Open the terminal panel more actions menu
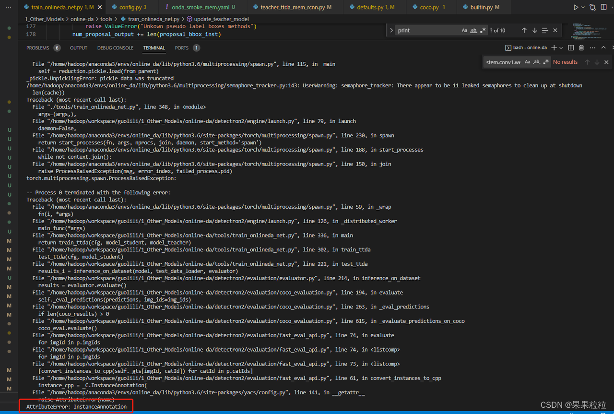This screenshot has width=614, height=414. tap(592, 47)
